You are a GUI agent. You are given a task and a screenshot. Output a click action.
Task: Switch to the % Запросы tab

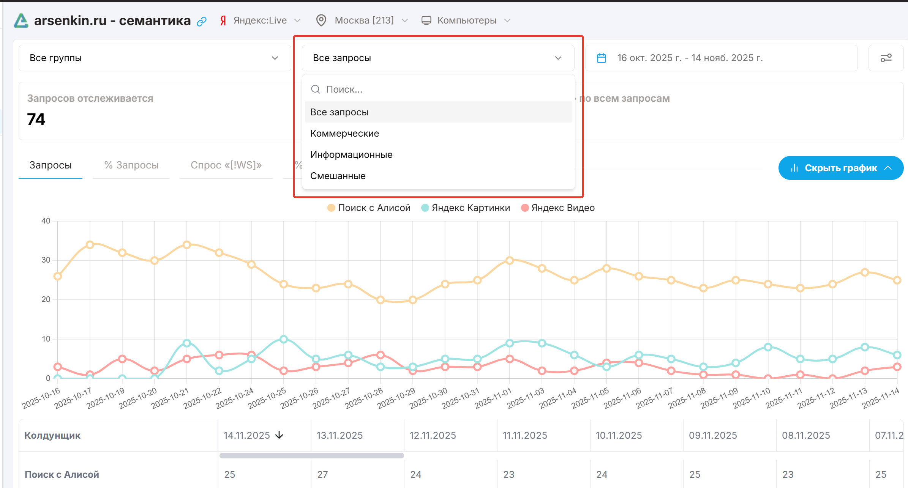131,165
